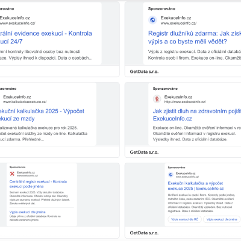Image resolution: width=241 pixels, height=241 pixels.
Task: Select GetData s.r.o. label under middle-right ad
Action: (x=144, y=152)
